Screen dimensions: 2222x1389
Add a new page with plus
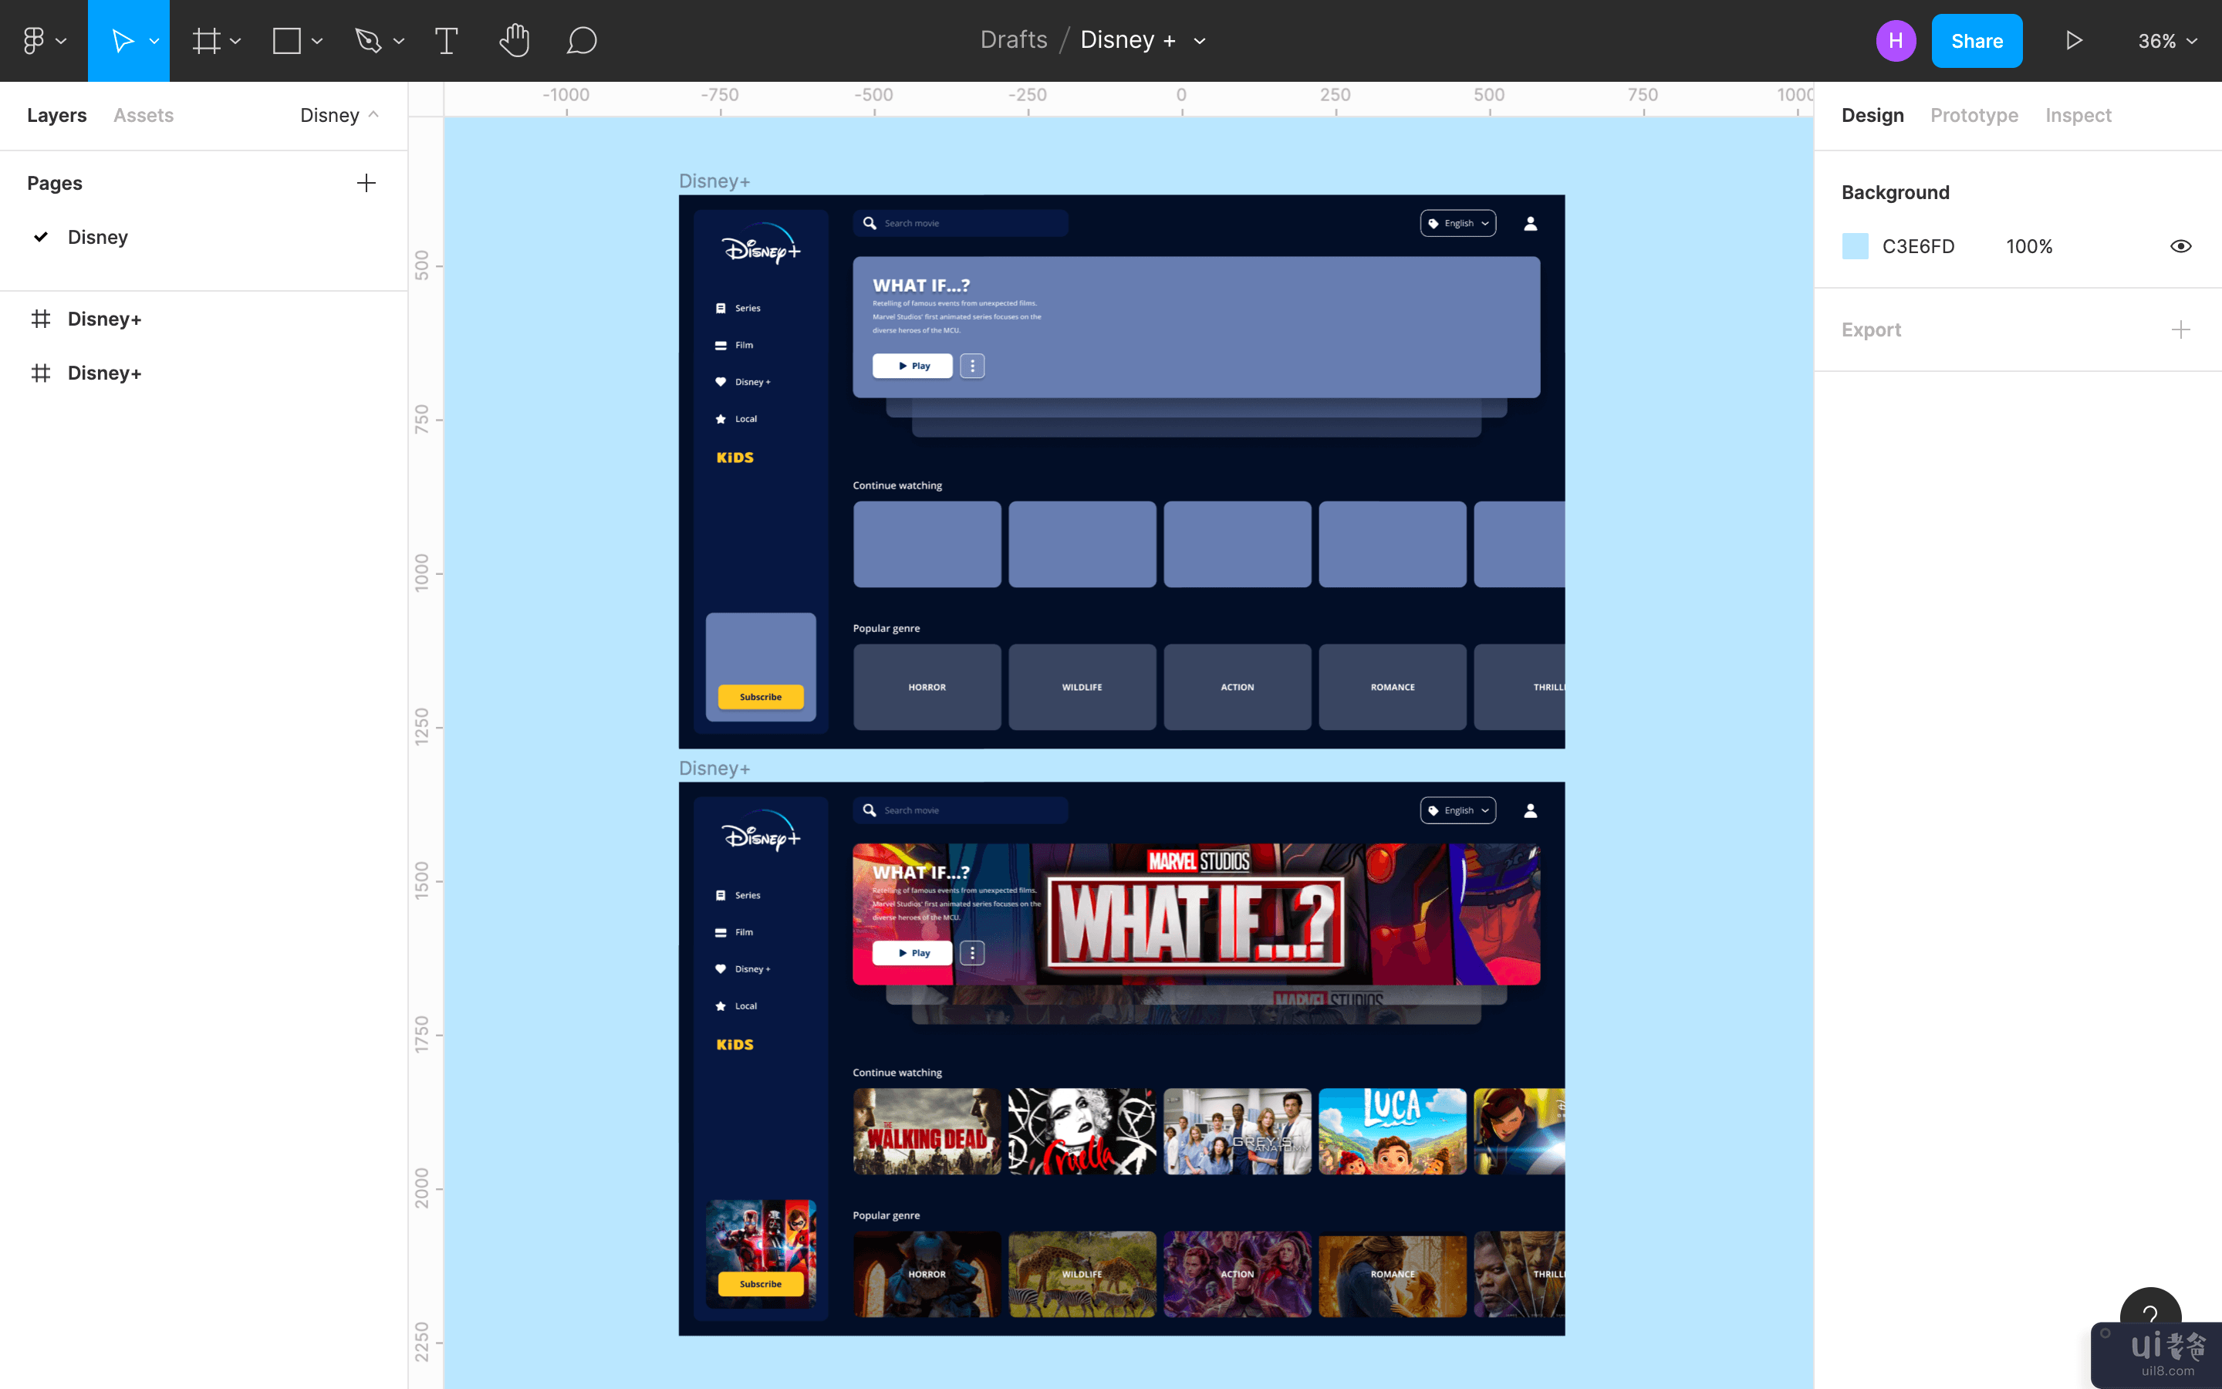click(366, 183)
